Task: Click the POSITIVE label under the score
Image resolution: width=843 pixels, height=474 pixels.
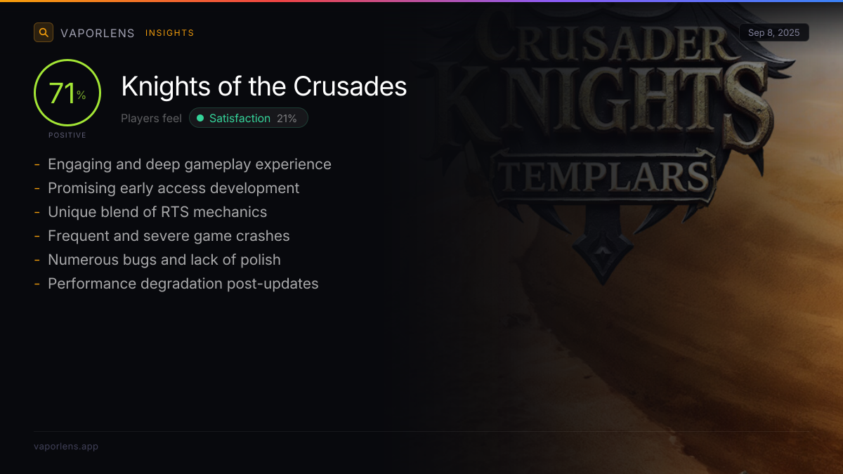Action: (x=67, y=135)
